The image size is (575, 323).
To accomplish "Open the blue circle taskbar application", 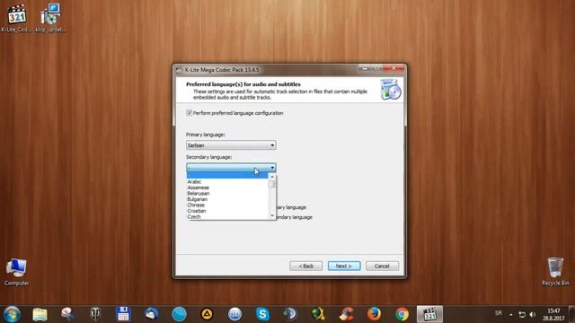I will point(180,314).
